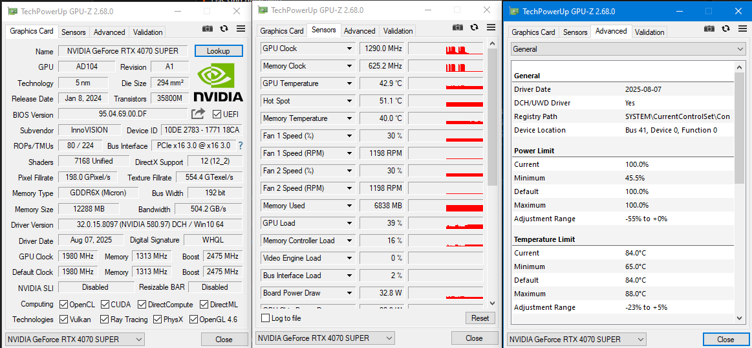Screen dimensions: 752x348
Task: Click the GPU Clock history graph
Action: [x=446, y=49]
